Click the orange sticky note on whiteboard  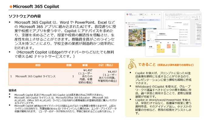click(169, 46)
